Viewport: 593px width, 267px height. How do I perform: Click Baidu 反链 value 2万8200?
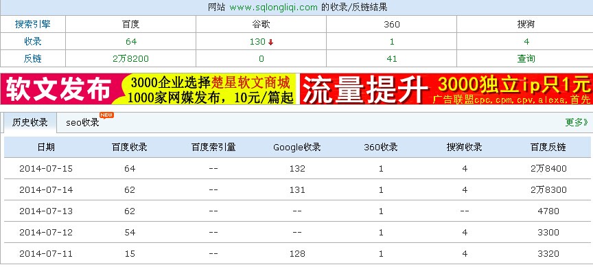point(131,58)
